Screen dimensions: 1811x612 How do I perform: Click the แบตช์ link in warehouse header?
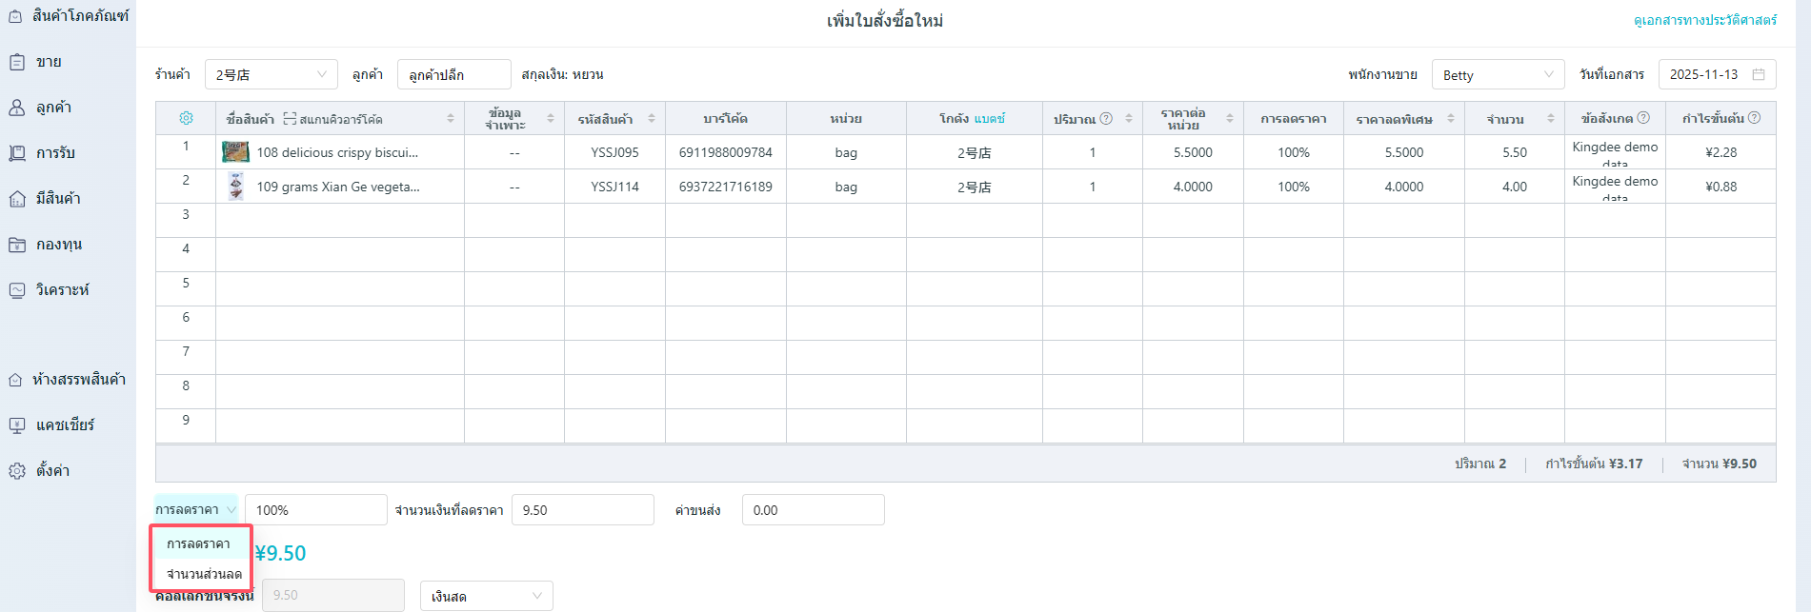[990, 119]
